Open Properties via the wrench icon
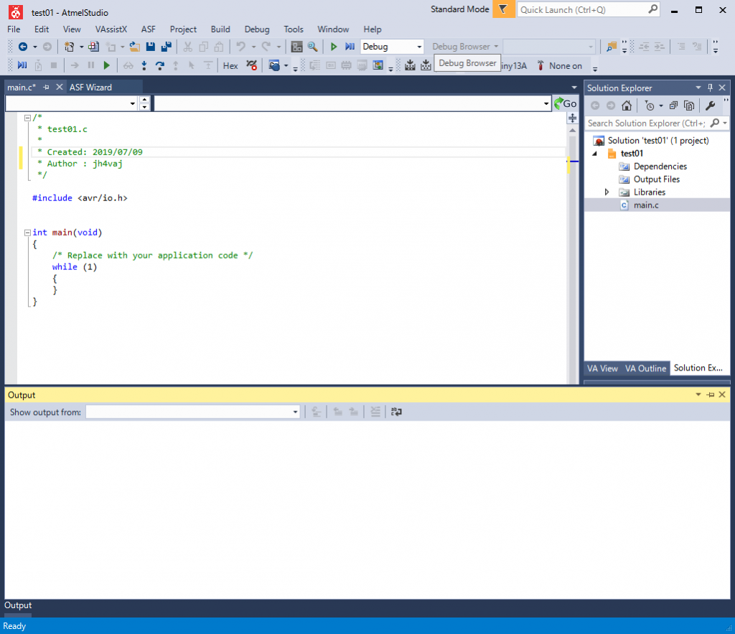The height and width of the screenshot is (634, 735). [710, 106]
